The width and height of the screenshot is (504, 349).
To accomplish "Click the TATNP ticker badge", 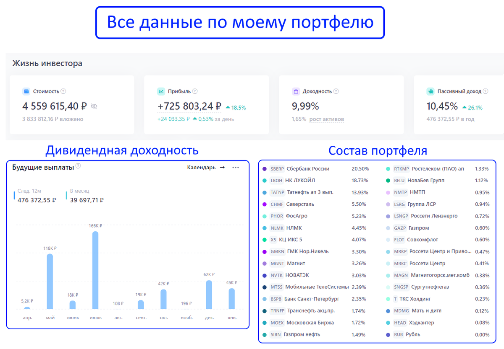I will tap(278, 192).
